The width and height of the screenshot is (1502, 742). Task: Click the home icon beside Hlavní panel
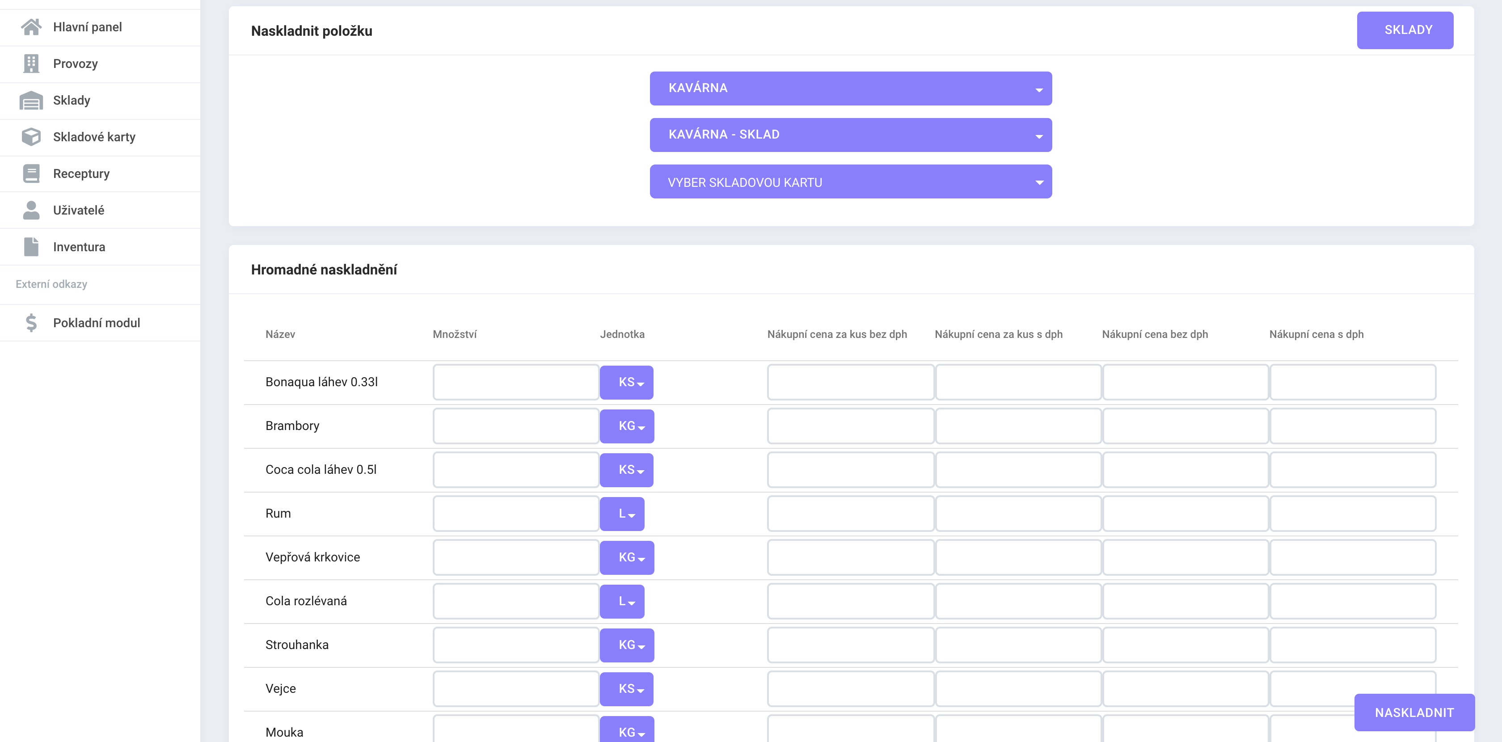click(x=31, y=27)
